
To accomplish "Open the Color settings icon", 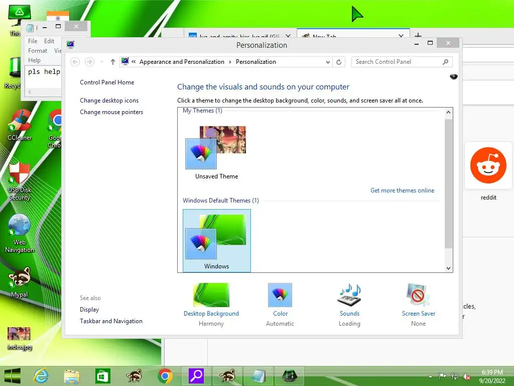I will [280, 295].
